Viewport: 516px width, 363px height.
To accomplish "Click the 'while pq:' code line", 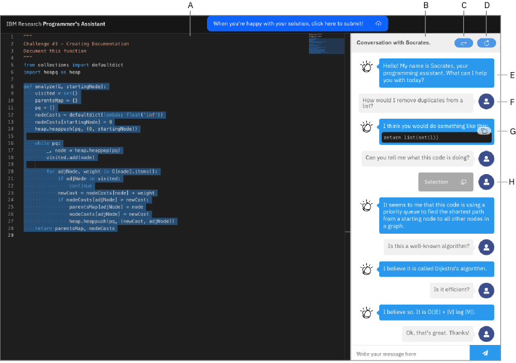I will (48, 143).
